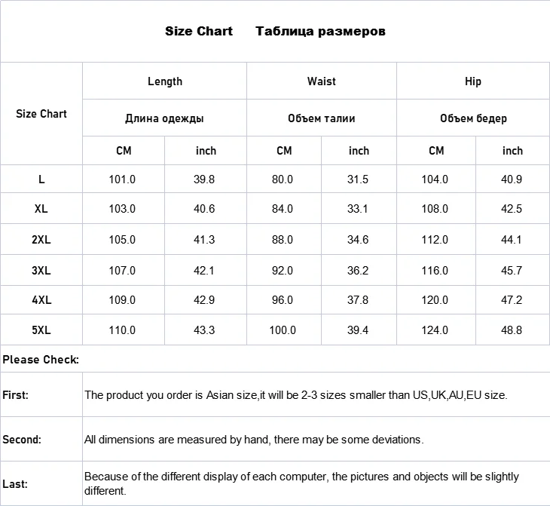Click the Asian size note text
Image resolution: width=550 pixels, height=506 pixels.
(296, 394)
